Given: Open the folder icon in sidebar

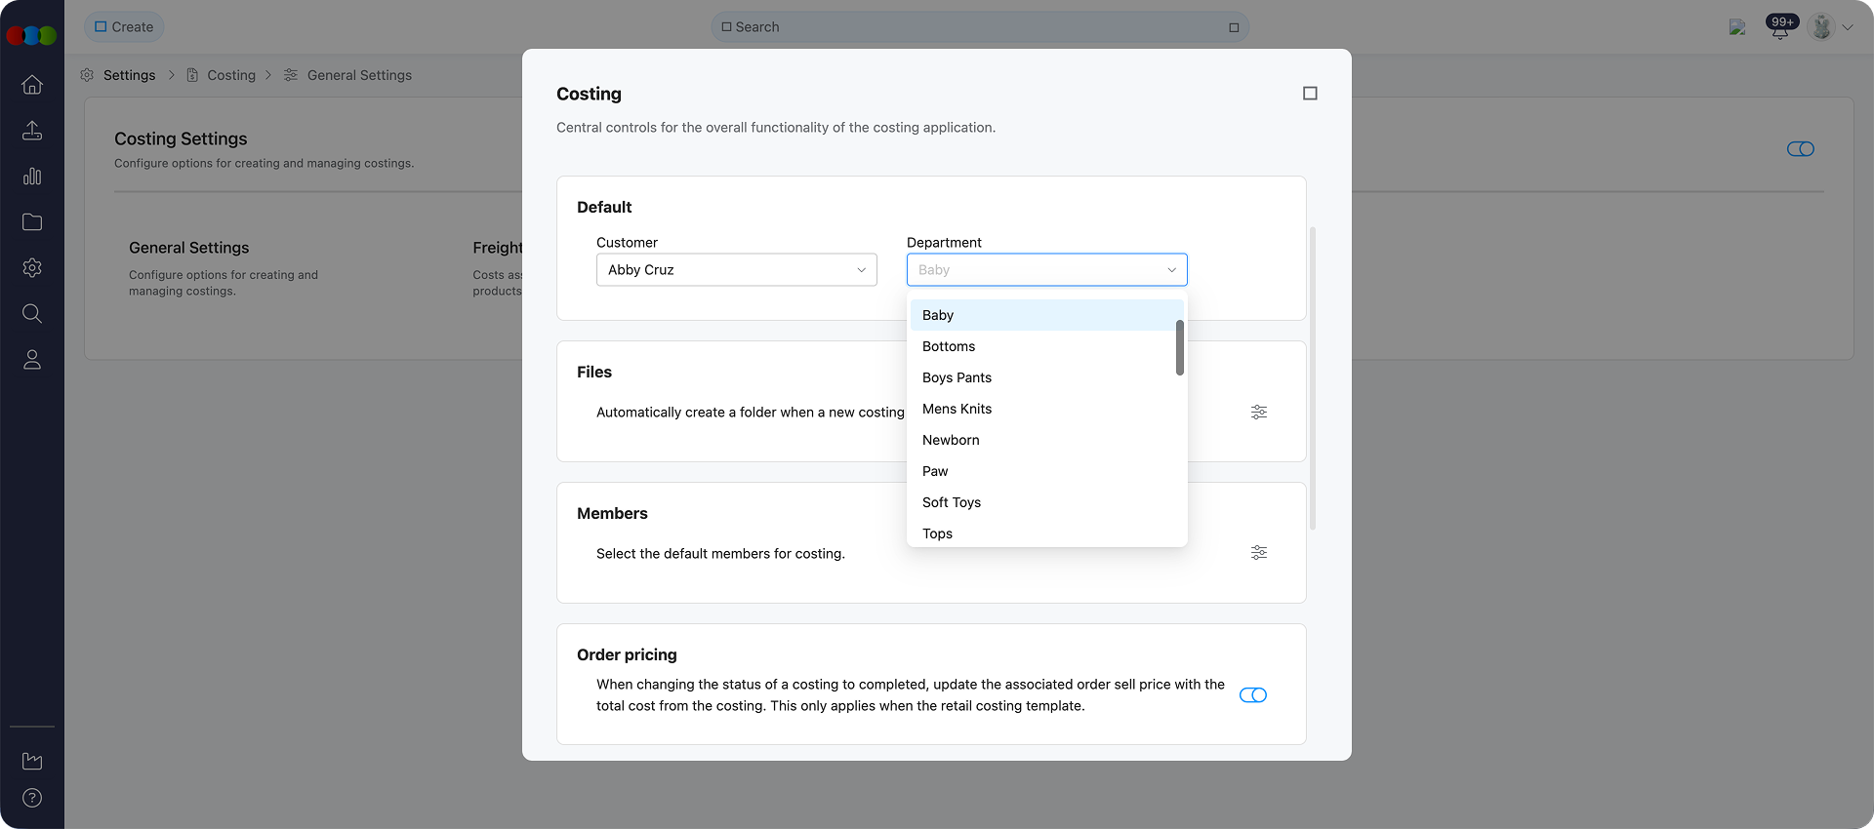Looking at the screenshot, I should [x=32, y=222].
